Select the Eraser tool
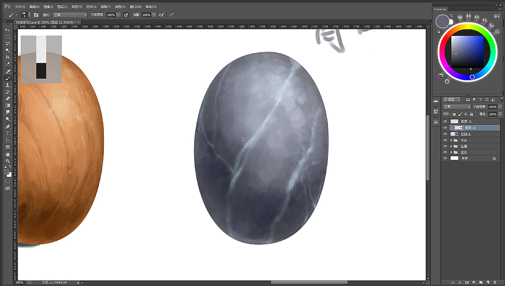505x286 pixels. coord(7,98)
